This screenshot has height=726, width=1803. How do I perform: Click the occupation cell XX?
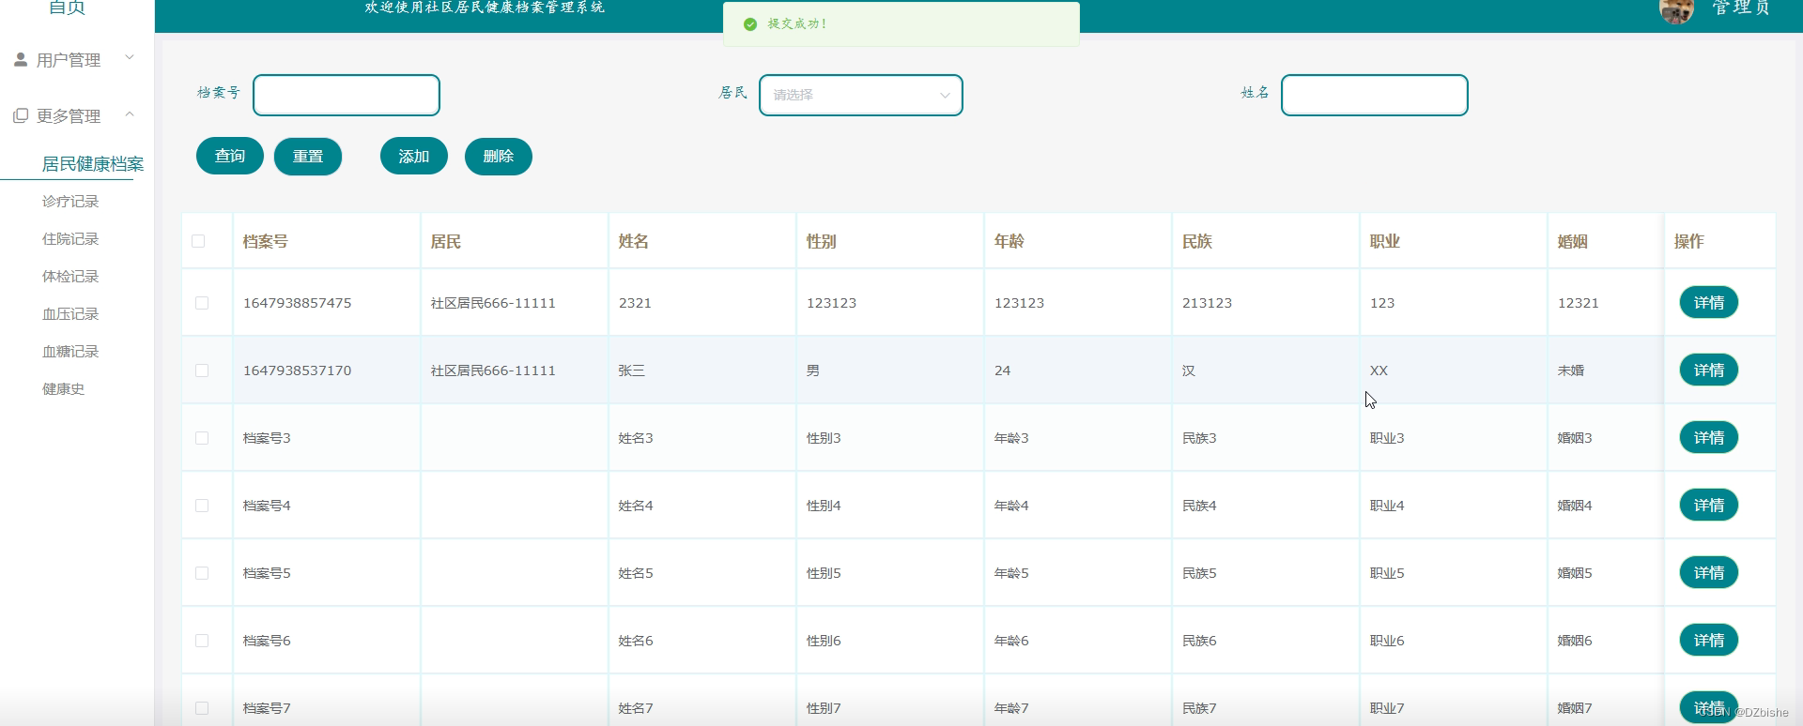click(1379, 371)
